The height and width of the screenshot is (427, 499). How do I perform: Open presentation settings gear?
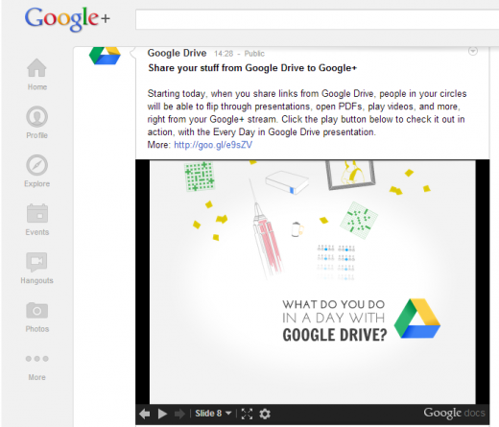pyautogui.click(x=265, y=414)
